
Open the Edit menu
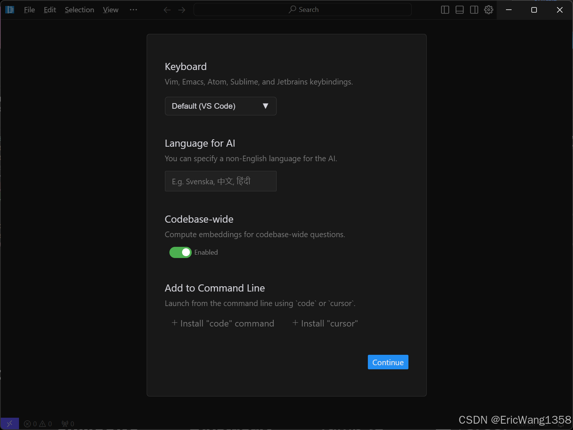click(x=50, y=10)
